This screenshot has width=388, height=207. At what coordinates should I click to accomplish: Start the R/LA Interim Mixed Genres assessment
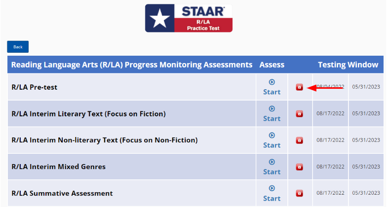272,167
